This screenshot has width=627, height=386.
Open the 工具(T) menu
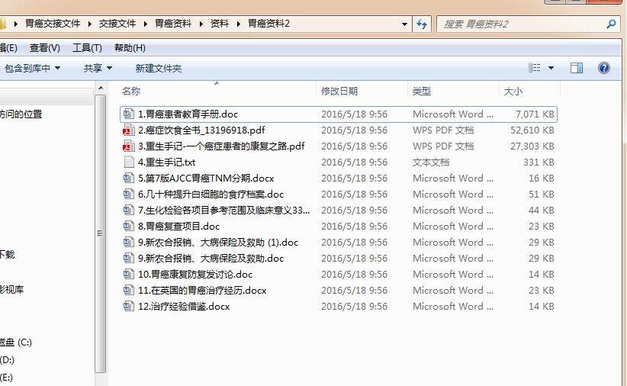87,48
